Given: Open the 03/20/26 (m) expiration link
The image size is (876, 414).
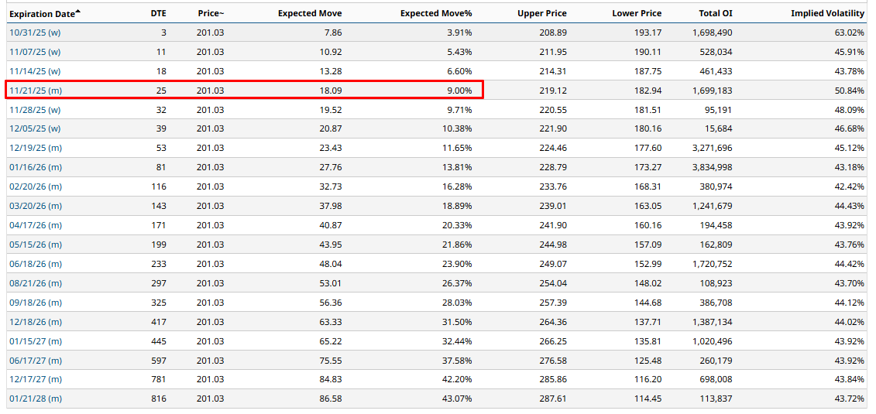Looking at the screenshot, I should coord(36,206).
